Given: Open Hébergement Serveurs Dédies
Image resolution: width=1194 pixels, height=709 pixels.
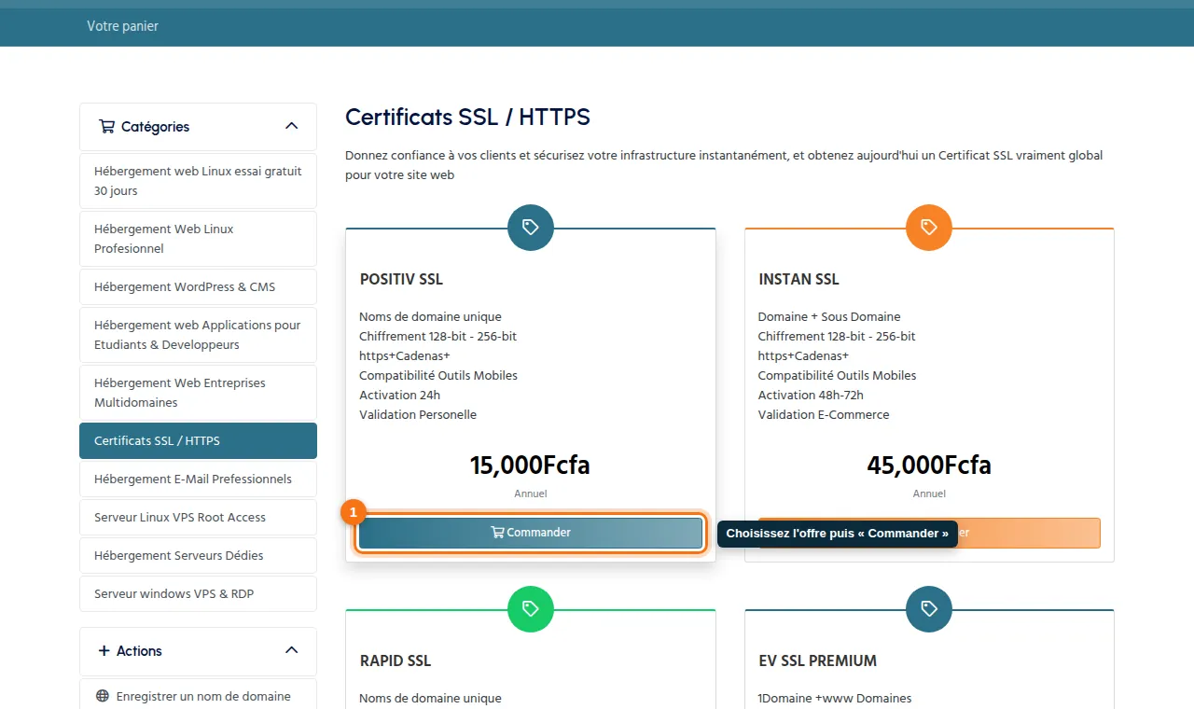Looking at the screenshot, I should point(198,555).
